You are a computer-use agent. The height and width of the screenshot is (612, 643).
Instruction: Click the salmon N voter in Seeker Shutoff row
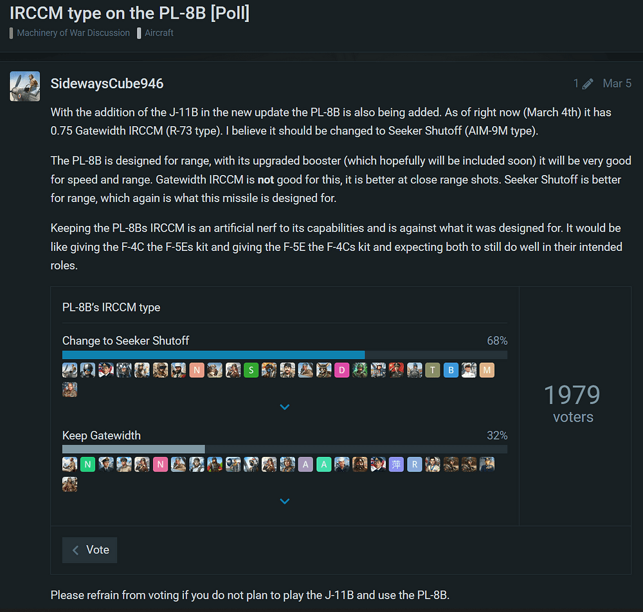coord(197,370)
